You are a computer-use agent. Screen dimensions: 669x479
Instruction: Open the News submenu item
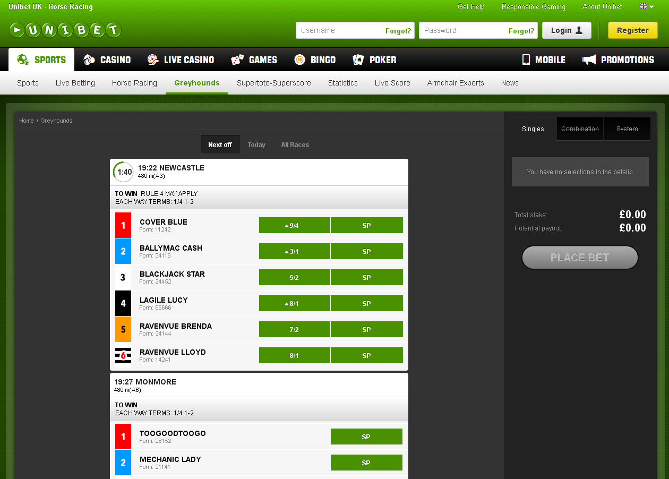coord(510,83)
